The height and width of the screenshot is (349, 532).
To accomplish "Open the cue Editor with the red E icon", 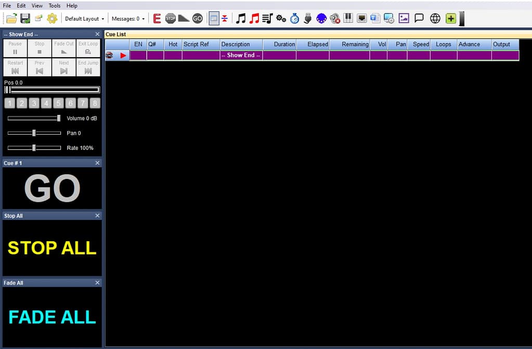I will [157, 18].
